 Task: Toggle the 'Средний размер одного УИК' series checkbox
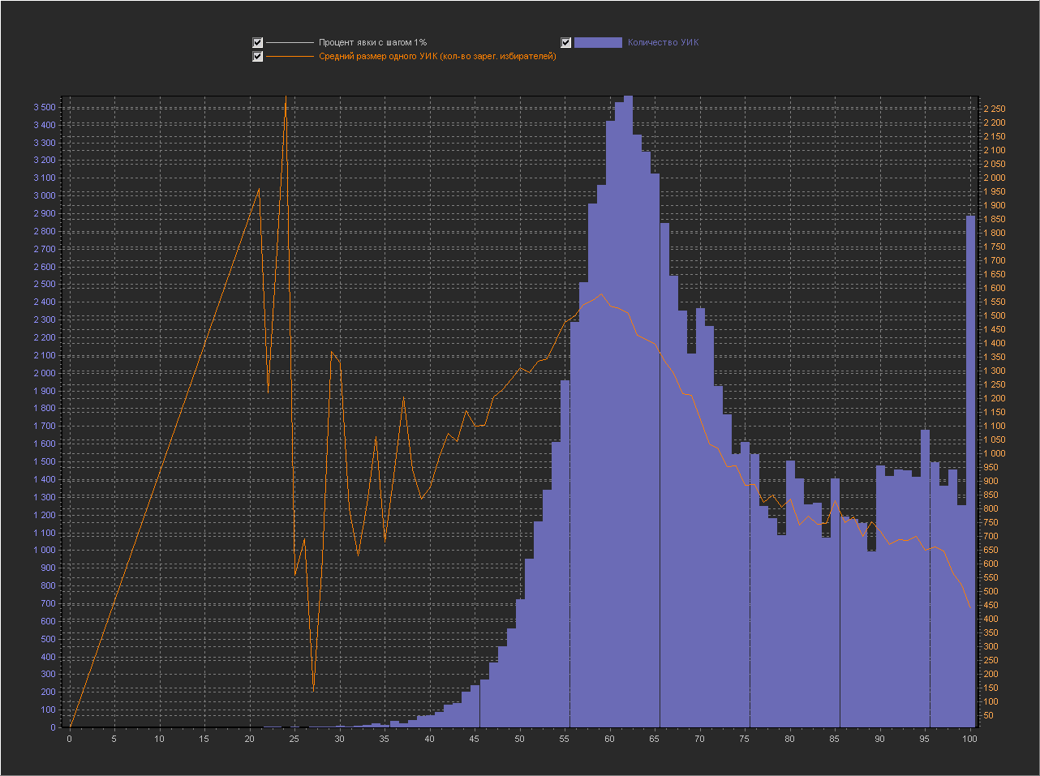[258, 57]
